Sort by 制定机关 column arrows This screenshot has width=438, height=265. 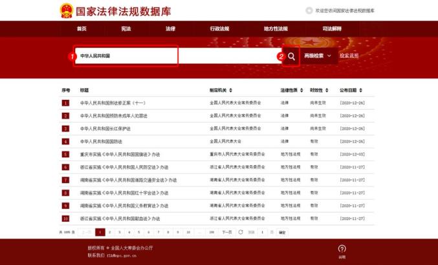230,90
